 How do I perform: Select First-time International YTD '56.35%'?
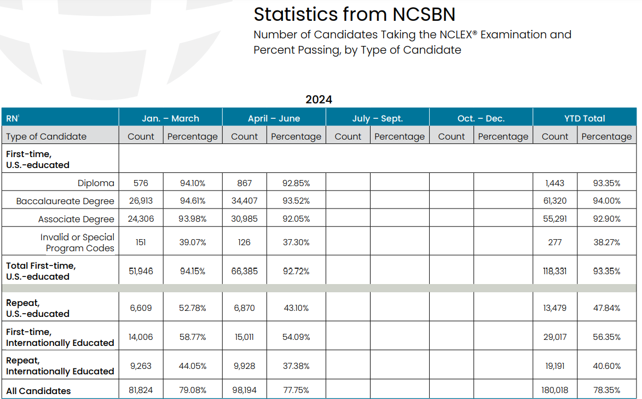point(607,337)
